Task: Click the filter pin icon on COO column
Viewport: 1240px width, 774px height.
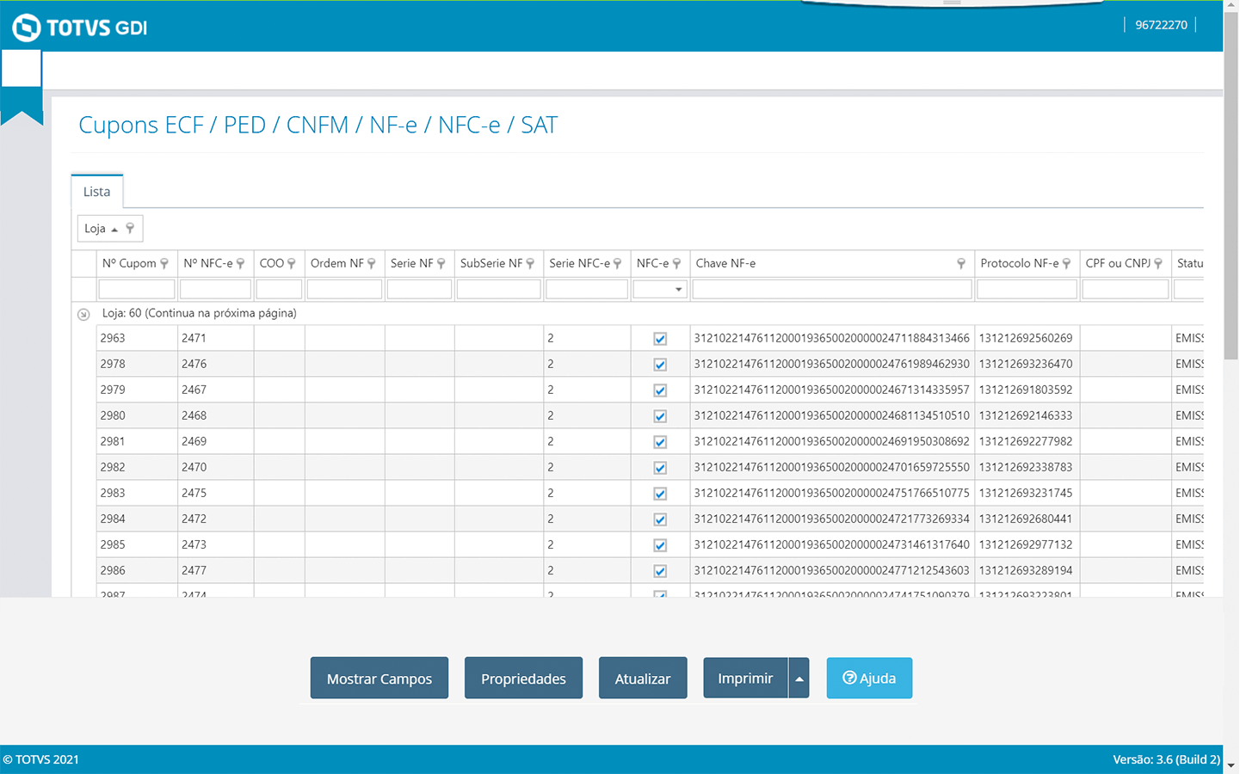Action: 292,264
